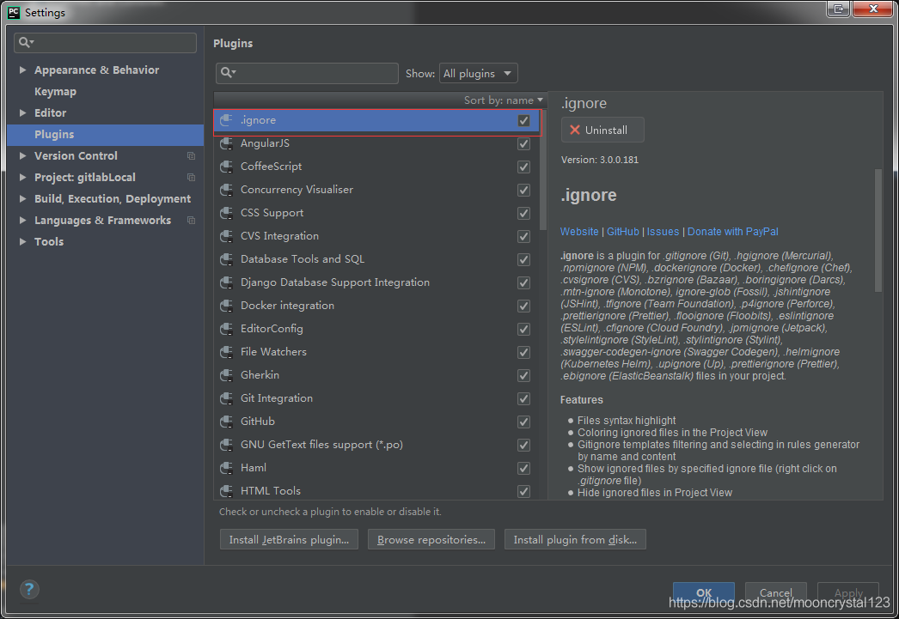Viewport: 899px width, 619px height.
Task: Click Install plugin from disk button
Action: 575,539
